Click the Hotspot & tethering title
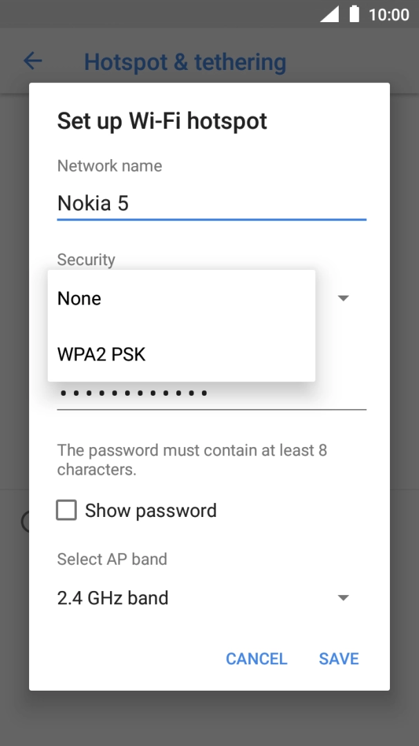 [185, 62]
